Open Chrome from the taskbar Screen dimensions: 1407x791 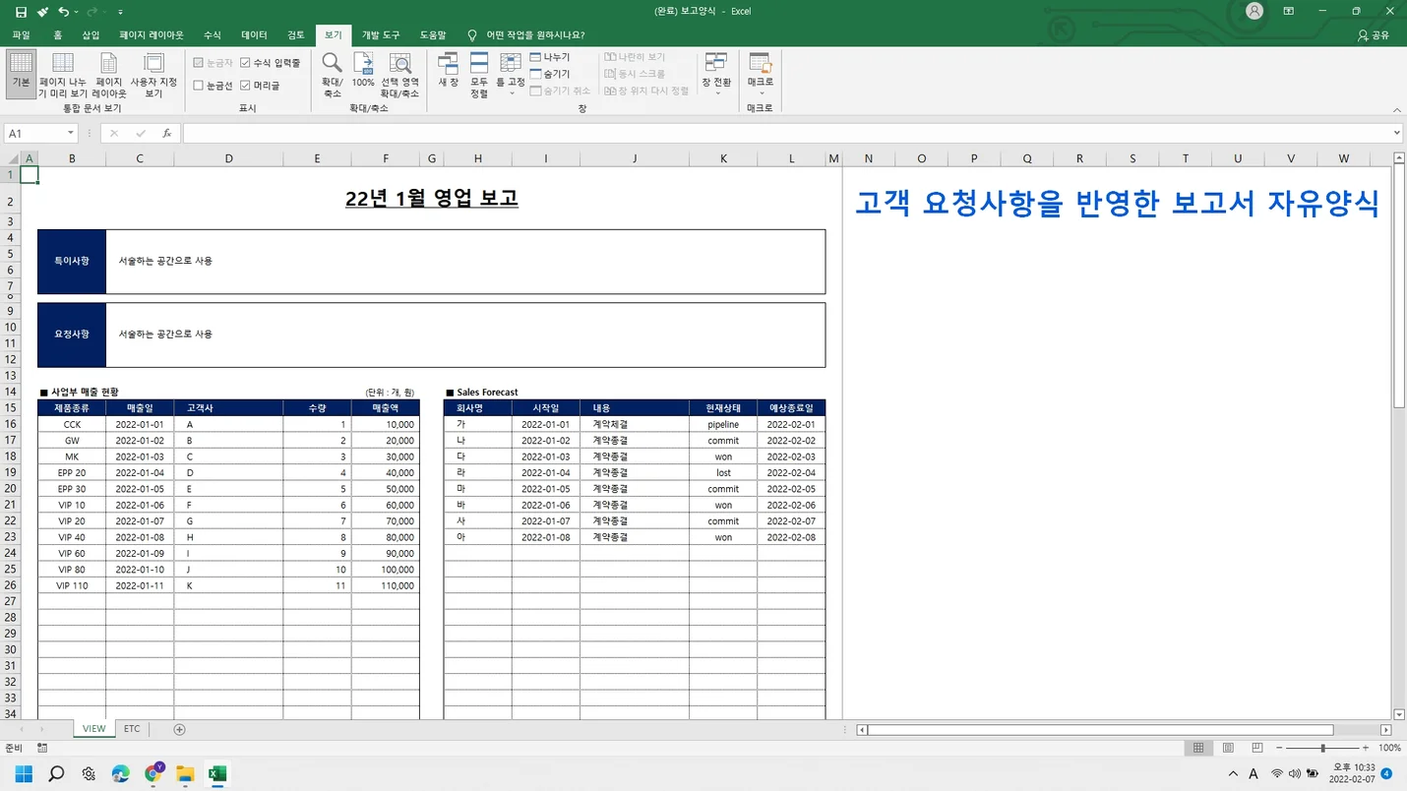tap(153, 773)
